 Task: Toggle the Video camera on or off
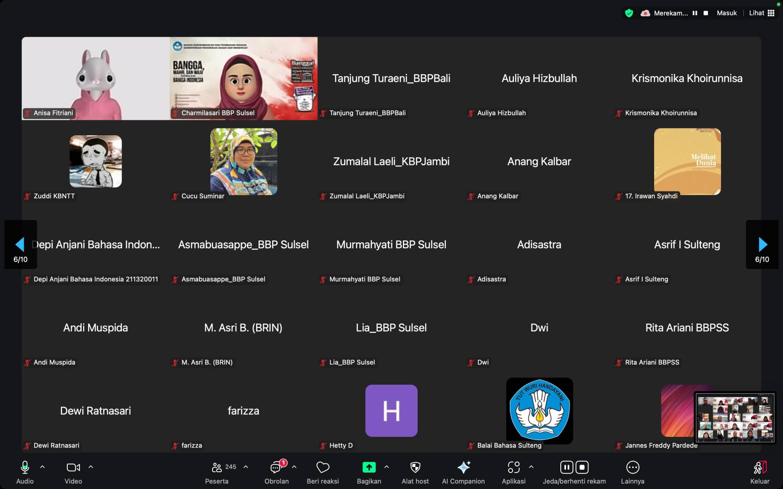click(x=73, y=468)
